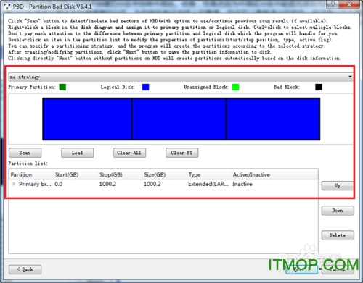The image size is (363, 283).
Task: Move partition Down in the list
Action: [x=338, y=211]
